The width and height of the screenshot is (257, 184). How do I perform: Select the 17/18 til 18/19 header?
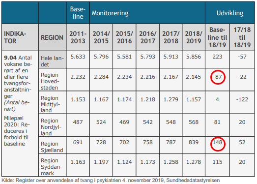(x=242, y=37)
